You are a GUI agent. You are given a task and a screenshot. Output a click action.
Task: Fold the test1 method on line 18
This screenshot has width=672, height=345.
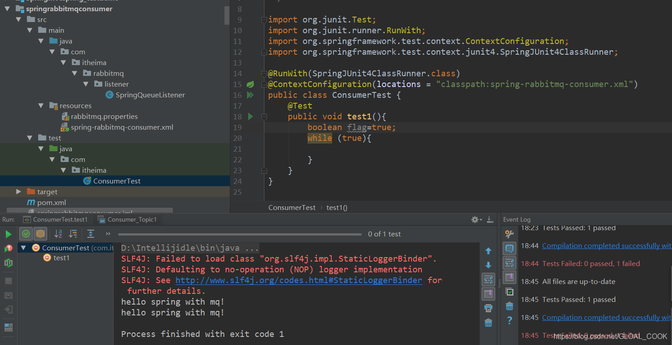pos(264,117)
